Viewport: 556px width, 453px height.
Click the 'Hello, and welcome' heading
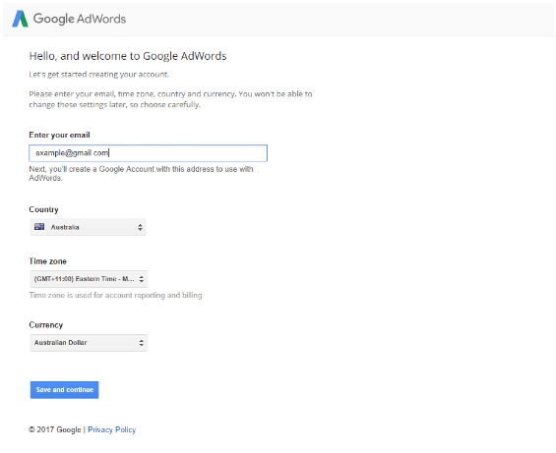tap(128, 56)
